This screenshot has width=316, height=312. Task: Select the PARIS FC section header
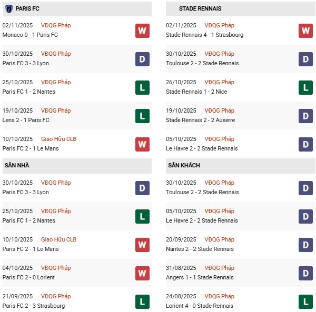click(27, 9)
